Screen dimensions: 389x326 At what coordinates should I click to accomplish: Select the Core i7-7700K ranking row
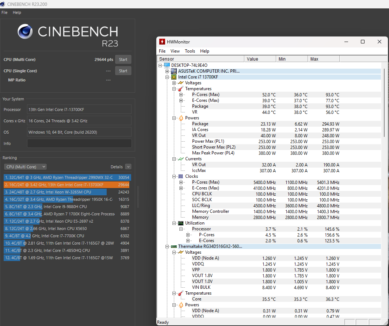[x=67, y=236]
